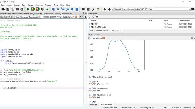Expand the 2021 folder
This screenshot has width=195, height=109.
89,24
